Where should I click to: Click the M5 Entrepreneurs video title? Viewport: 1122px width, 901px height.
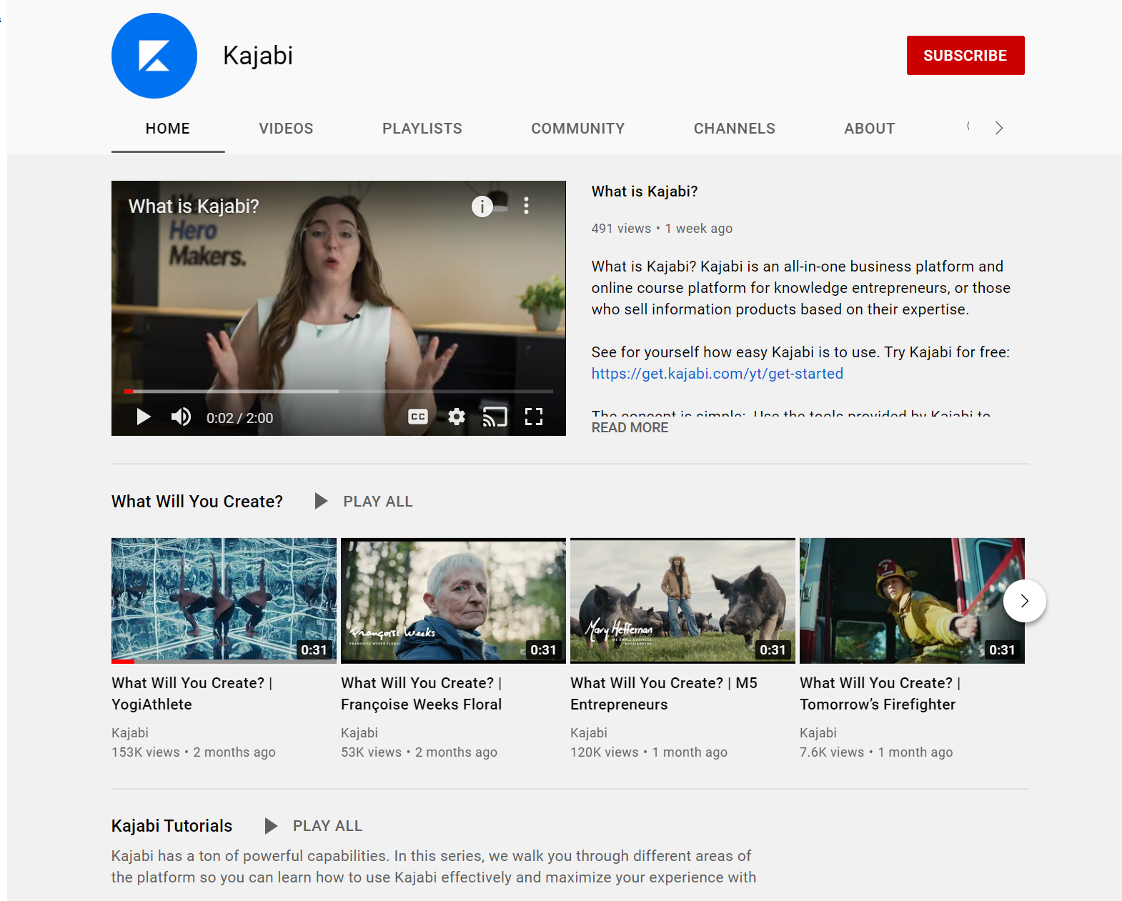(664, 694)
